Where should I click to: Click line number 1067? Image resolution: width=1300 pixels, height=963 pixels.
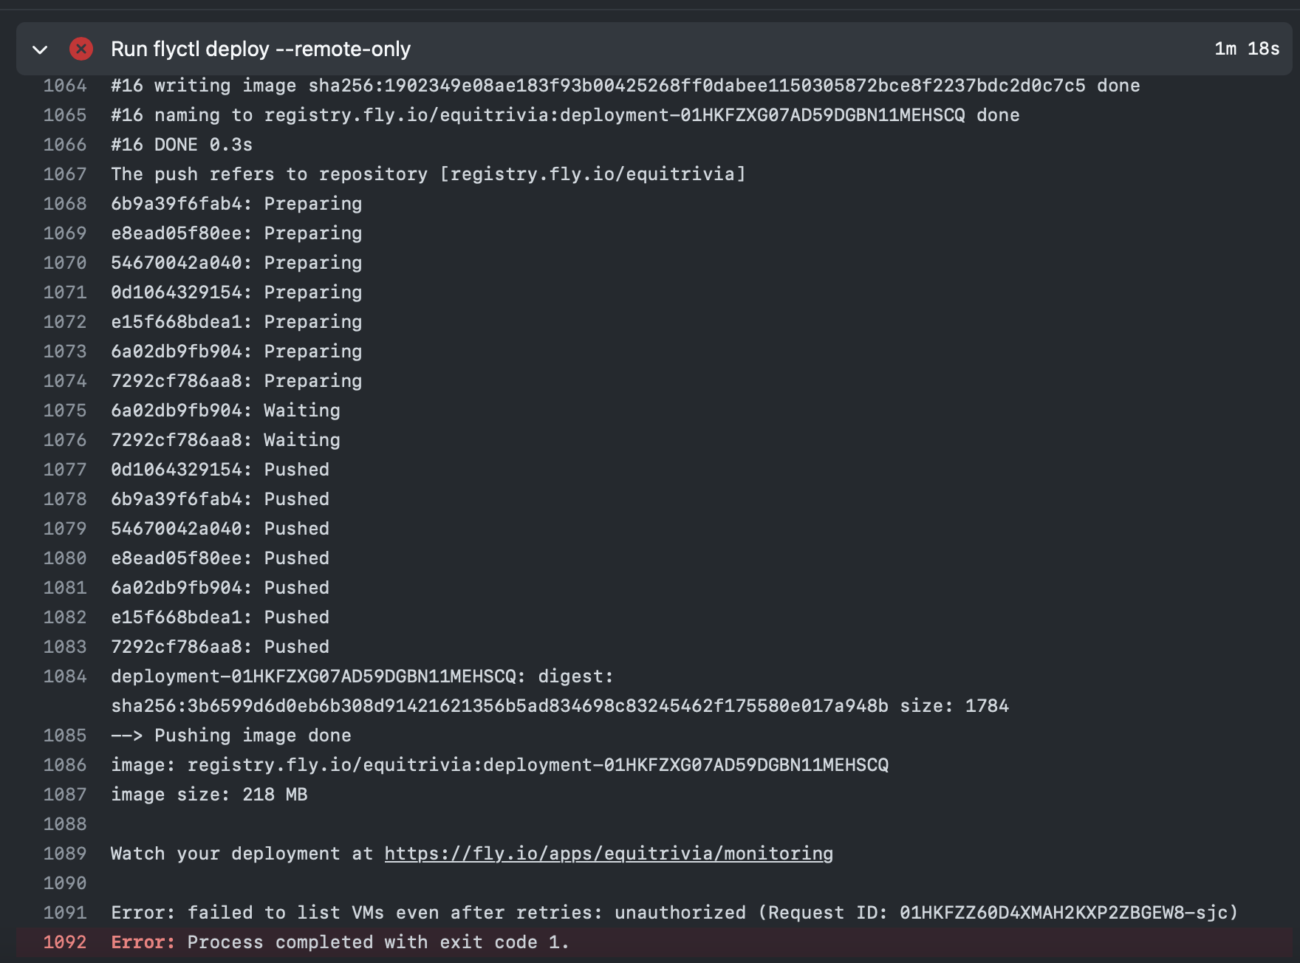65,174
